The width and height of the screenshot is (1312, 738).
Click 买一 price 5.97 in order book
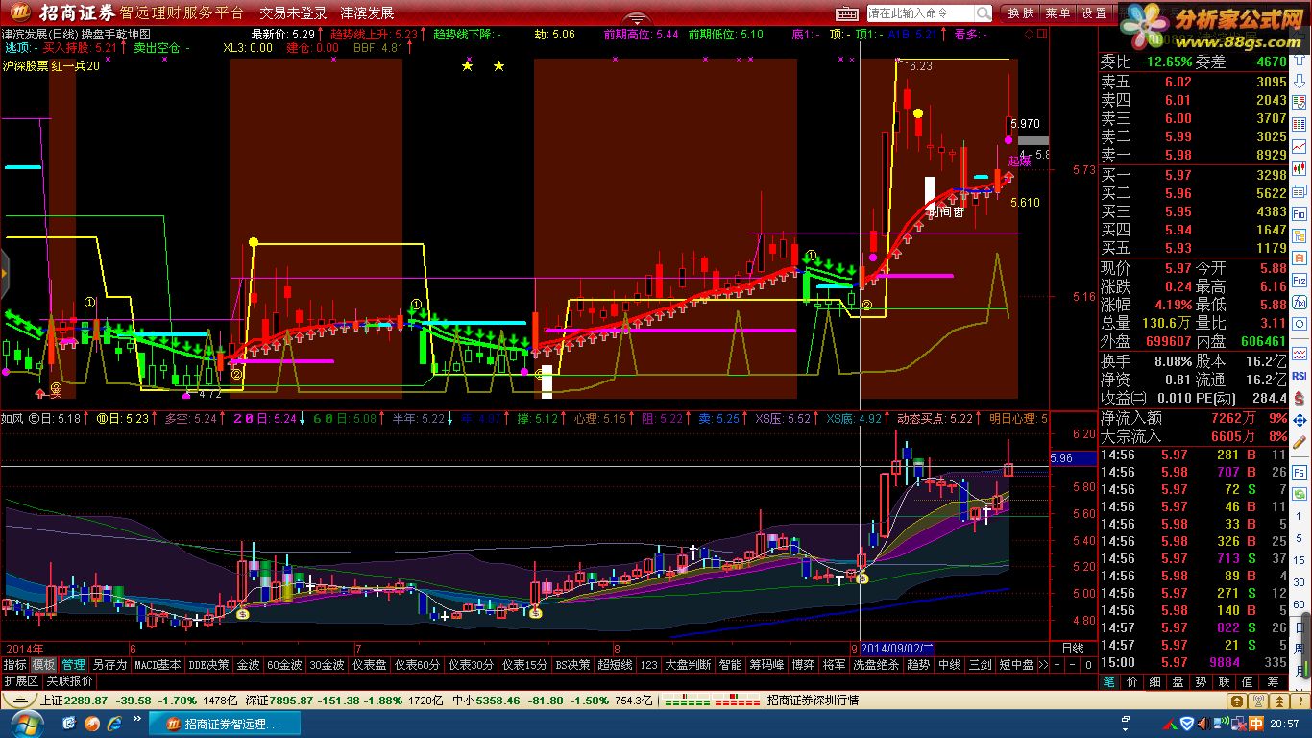1178,175
